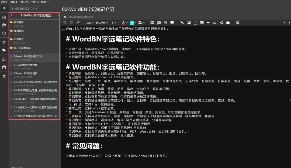Insert a table
This screenshot has width=291, height=168.
202,23
